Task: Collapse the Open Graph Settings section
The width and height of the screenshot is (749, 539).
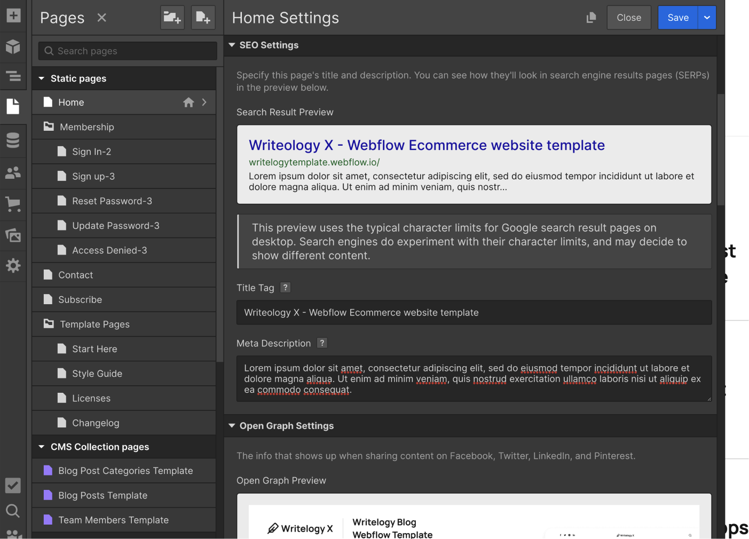Action: [232, 426]
